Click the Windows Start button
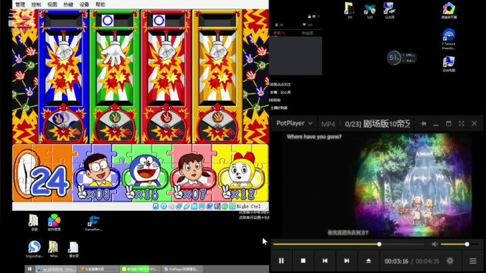Image resolution: width=486 pixels, height=273 pixels. (x=30, y=269)
